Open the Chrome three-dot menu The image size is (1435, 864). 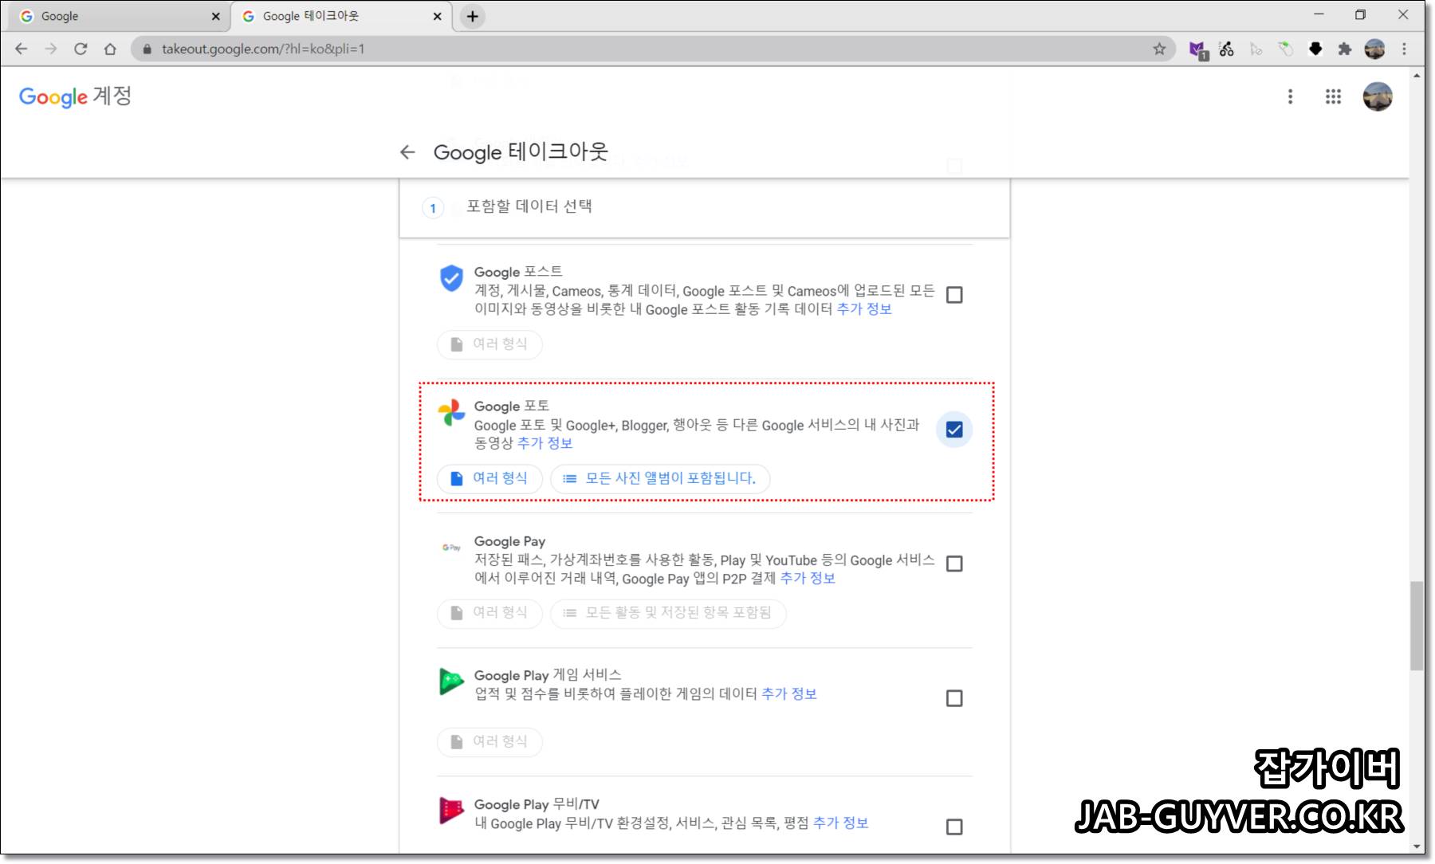click(1405, 49)
